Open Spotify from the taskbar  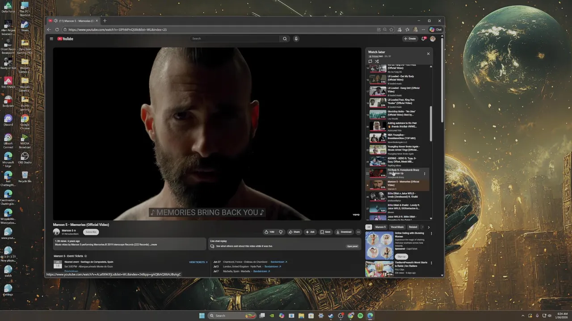pyautogui.click(x=360, y=316)
